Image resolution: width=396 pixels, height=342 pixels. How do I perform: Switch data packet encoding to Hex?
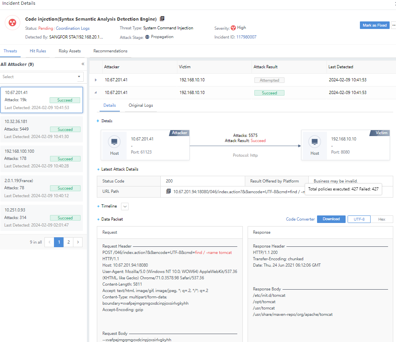(382, 219)
